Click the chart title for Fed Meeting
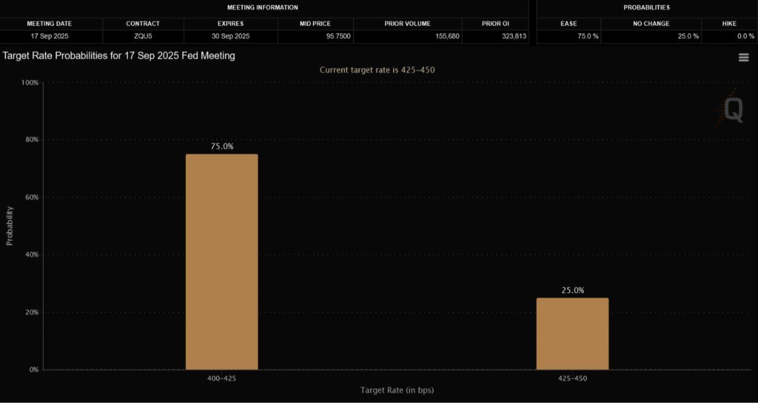 pos(119,56)
